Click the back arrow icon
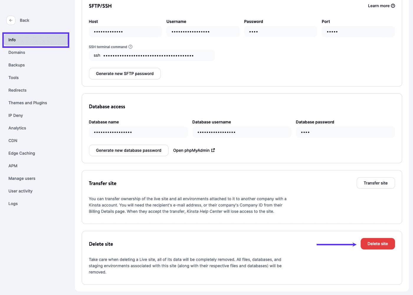The height and width of the screenshot is (295, 413). click(11, 20)
